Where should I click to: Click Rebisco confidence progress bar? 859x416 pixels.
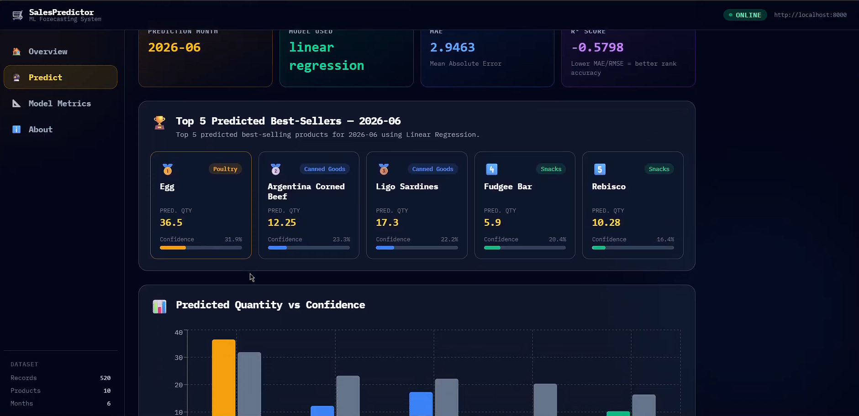click(633, 248)
